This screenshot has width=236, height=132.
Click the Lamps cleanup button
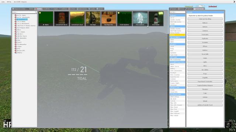point(205,58)
